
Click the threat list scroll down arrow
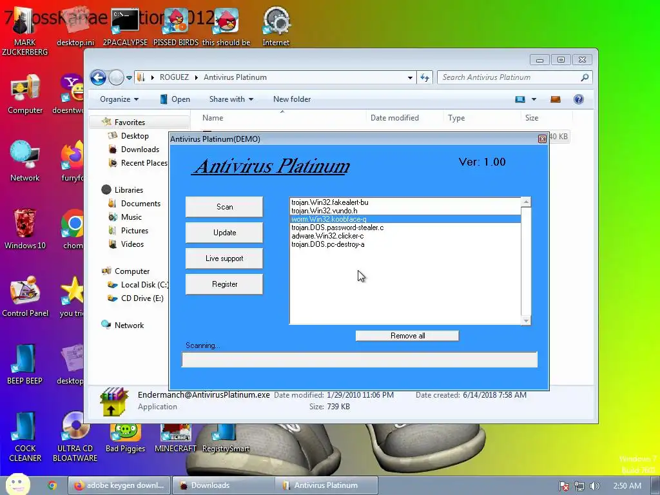pyautogui.click(x=526, y=321)
